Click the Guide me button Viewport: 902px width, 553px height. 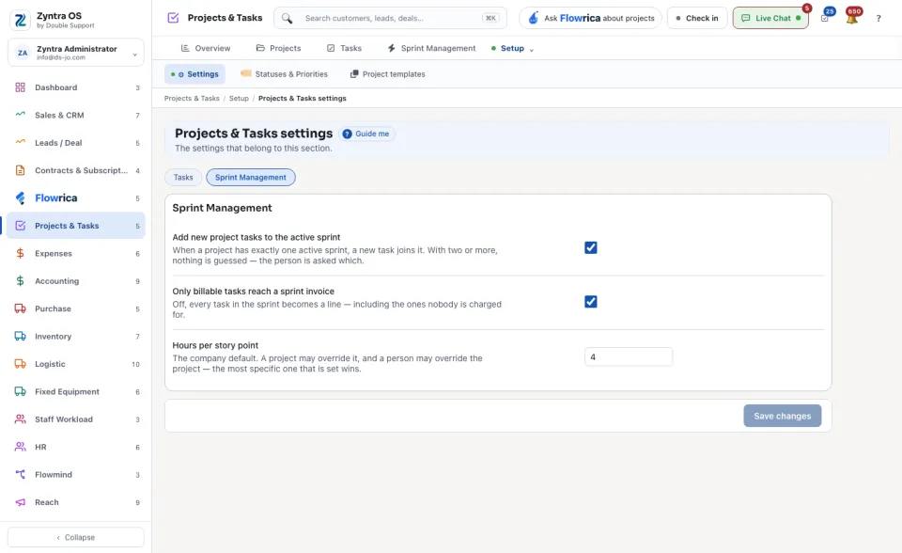[367, 134]
